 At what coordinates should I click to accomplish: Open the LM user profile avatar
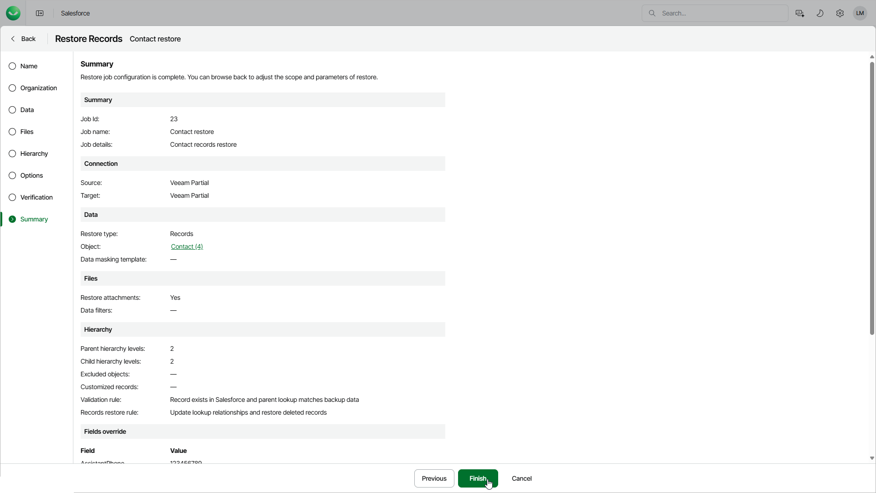click(860, 13)
